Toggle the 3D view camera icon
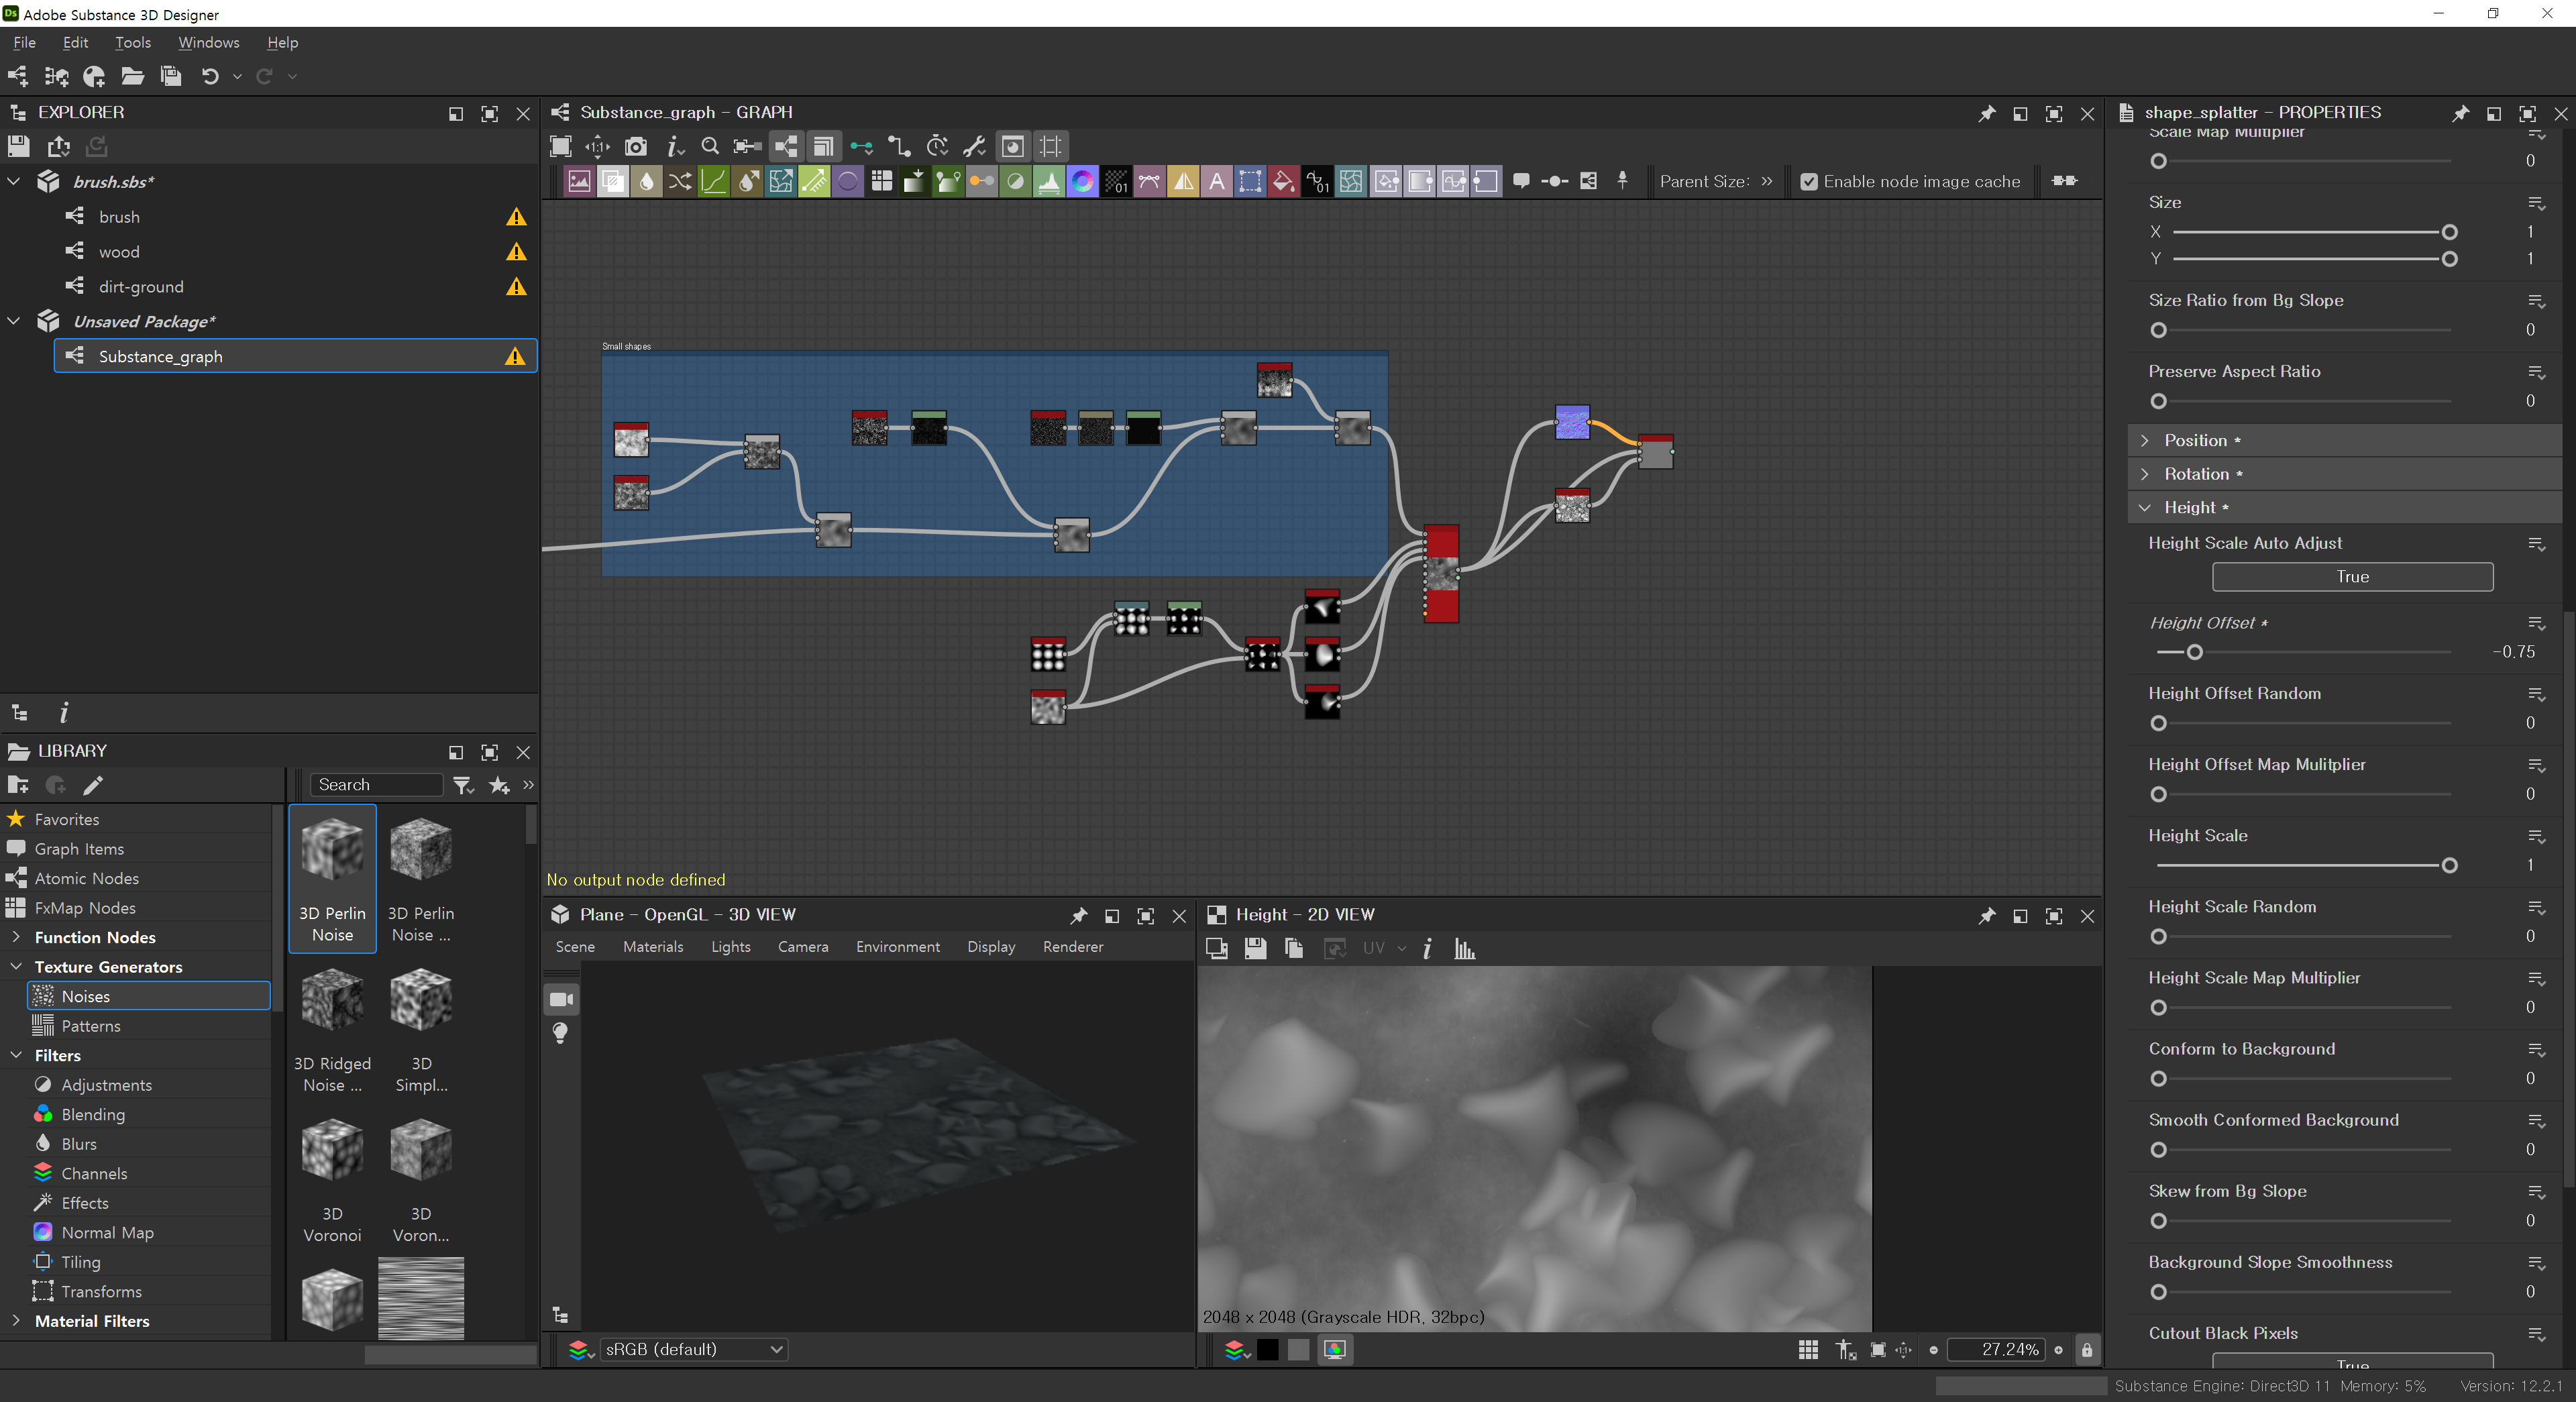2576x1402 pixels. point(561,999)
